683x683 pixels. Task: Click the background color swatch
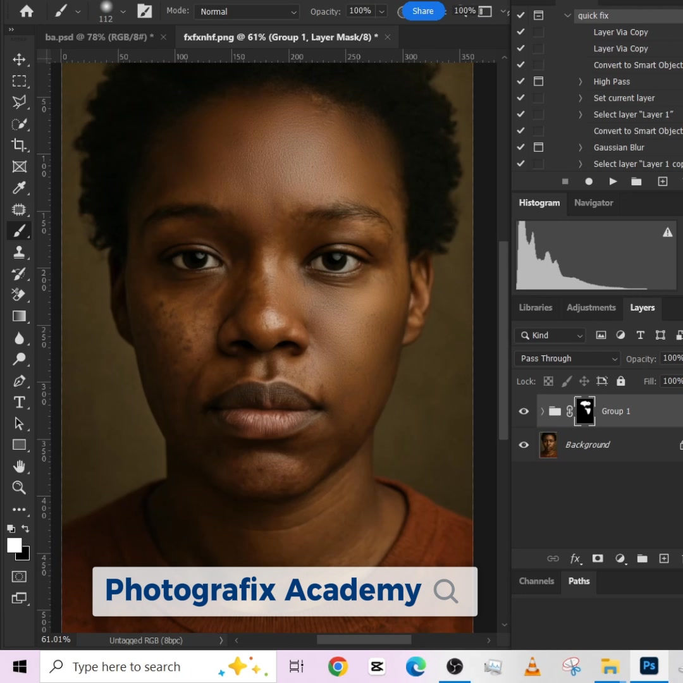(25, 556)
